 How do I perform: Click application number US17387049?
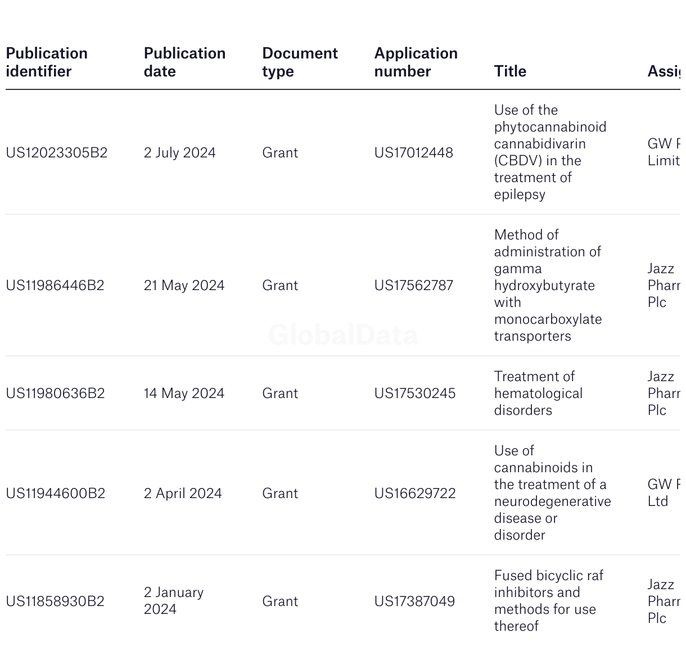coord(414,602)
